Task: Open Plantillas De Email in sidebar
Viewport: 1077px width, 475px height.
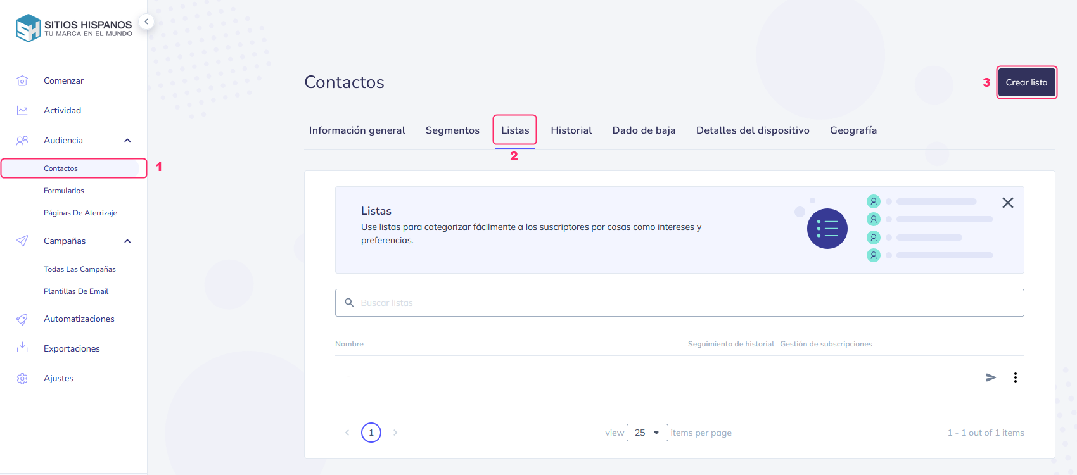Action: click(76, 291)
